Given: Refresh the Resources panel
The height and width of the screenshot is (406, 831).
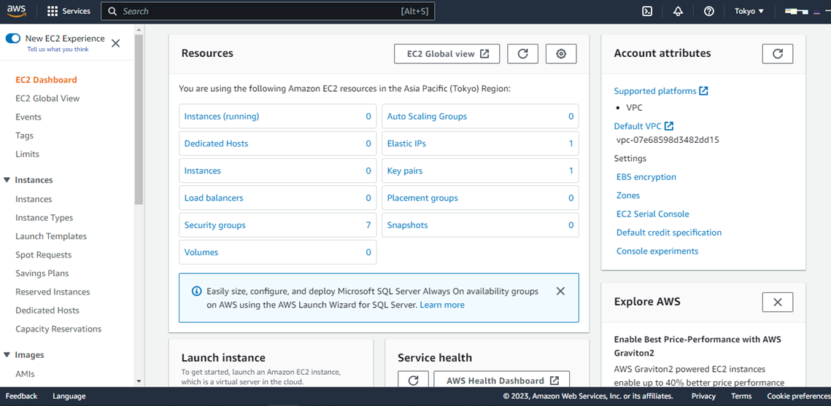Looking at the screenshot, I should (522, 53).
